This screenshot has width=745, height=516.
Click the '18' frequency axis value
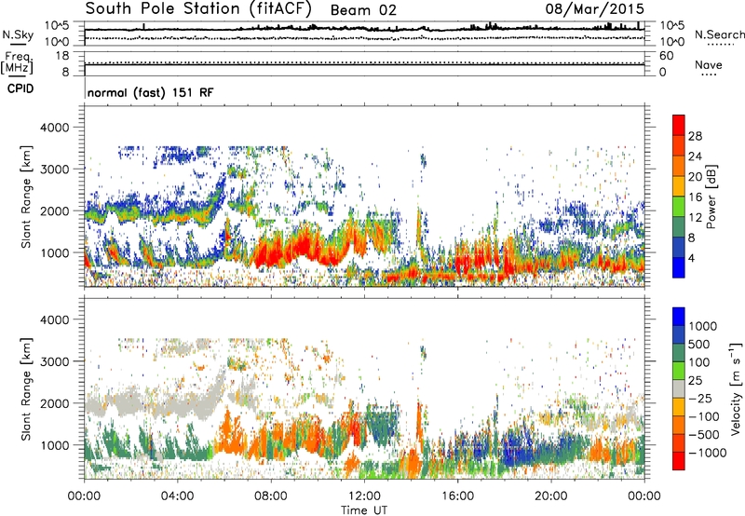pos(62,55)
